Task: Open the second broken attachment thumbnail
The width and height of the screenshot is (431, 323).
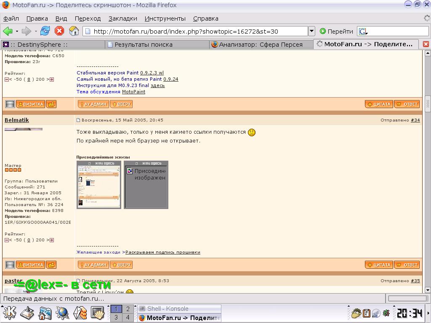Action: click(146, 185)
